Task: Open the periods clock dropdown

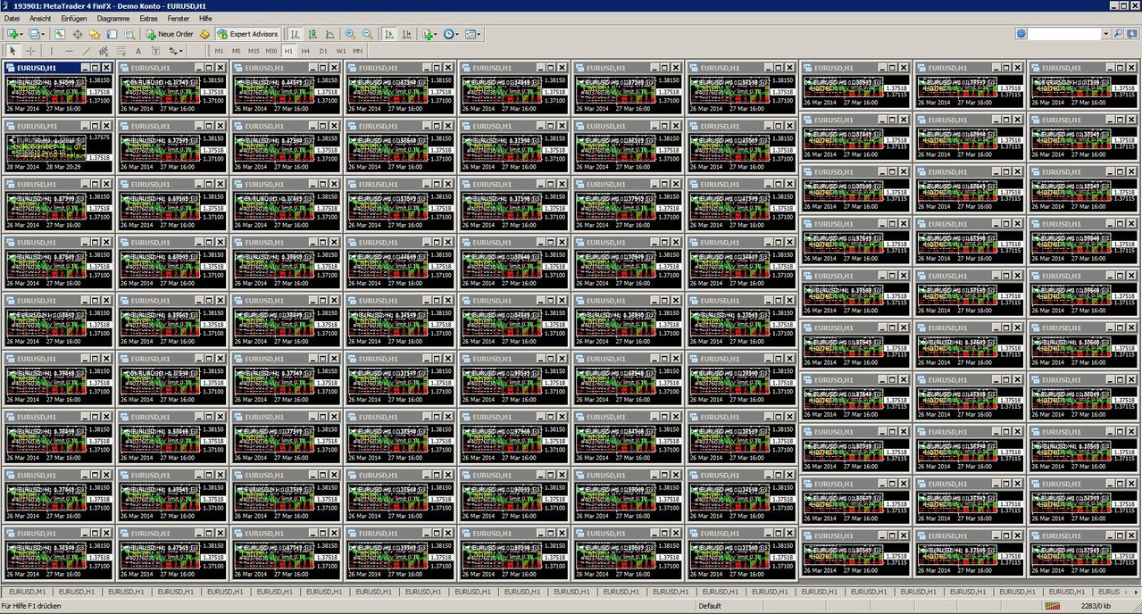Action: tap(459, 35)
